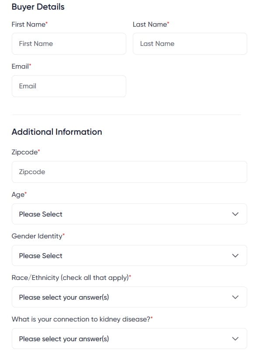This screenshot has width=266, height=353.
Task: Click the 'First Name' field label
Action: (28, 24)
